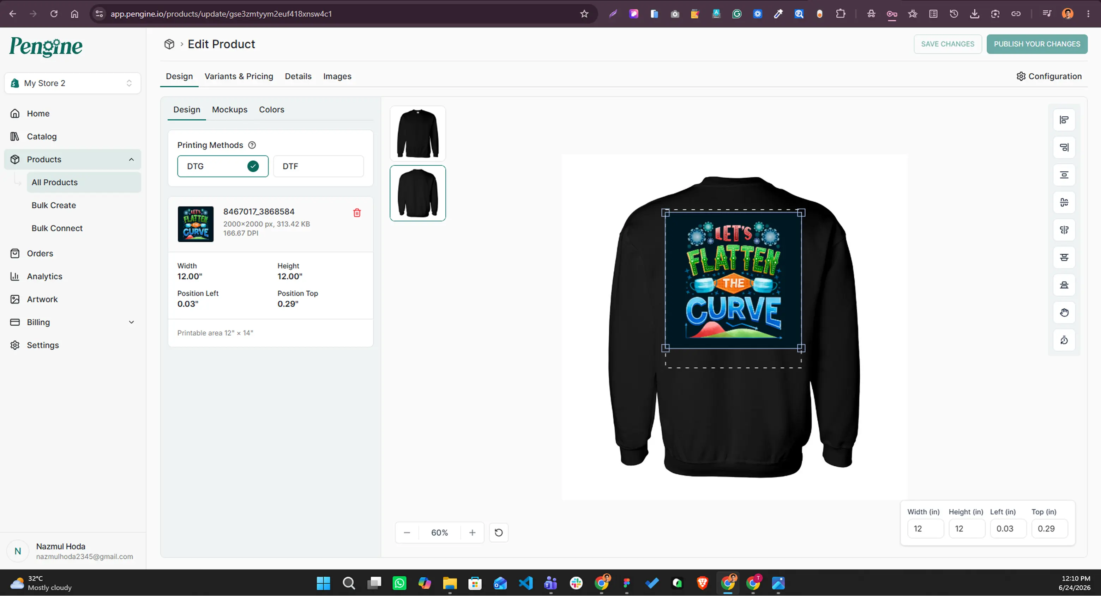Image resolution: width=1101 pixels, height=596 pixels.
Task: Click the 60% zoom level field
Action: (x=439, y=533)
